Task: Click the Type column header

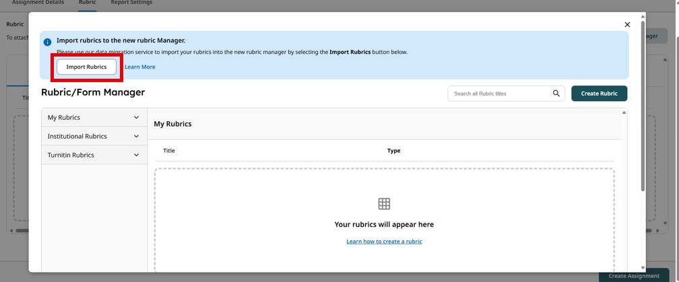Action: coord(393,151)
